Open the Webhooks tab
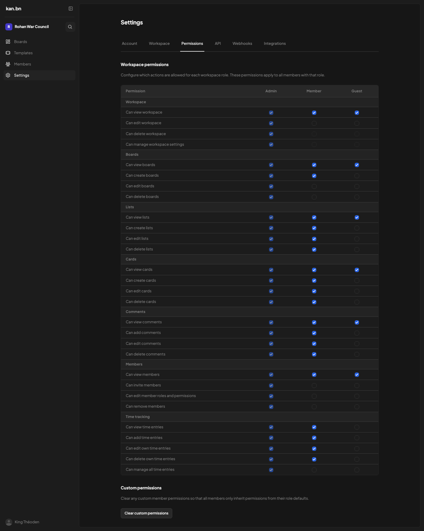Screen dimensions: 424x531 242,43
